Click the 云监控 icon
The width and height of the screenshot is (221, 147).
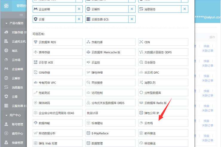coord(88,62)
